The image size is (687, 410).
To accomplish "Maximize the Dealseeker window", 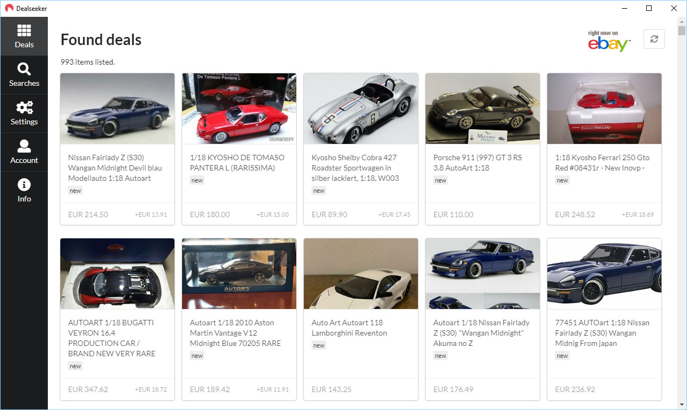I will coord(649,8).
